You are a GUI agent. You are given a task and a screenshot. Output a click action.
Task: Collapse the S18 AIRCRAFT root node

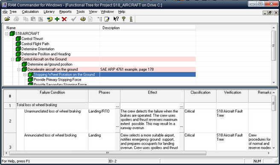point(6,34)
